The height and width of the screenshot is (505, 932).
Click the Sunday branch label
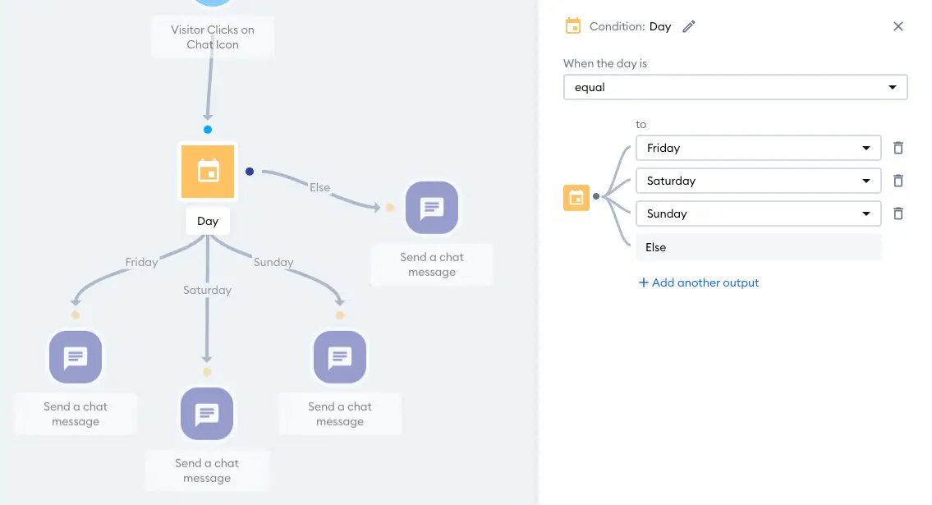click(273, 262)
